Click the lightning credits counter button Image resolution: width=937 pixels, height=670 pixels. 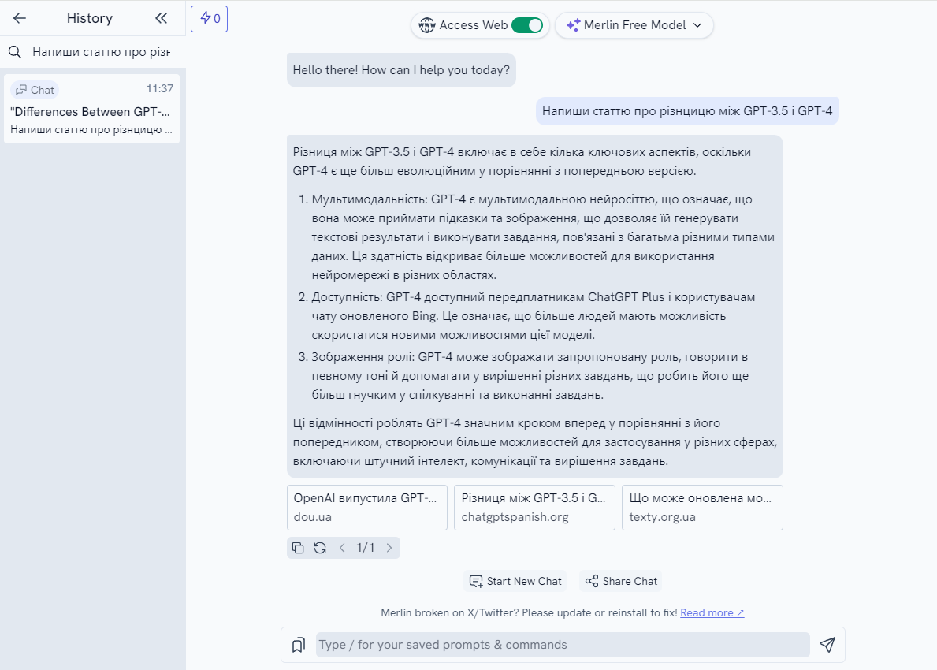point(209,18)
